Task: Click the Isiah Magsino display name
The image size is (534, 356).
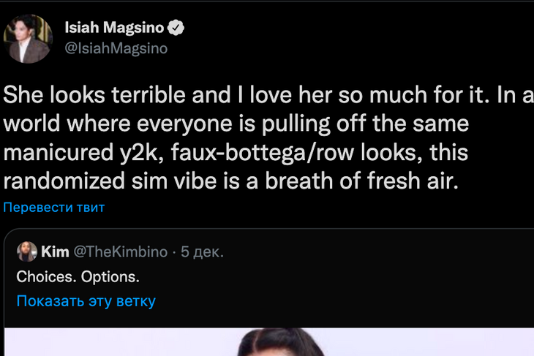Action: (114, 29)
